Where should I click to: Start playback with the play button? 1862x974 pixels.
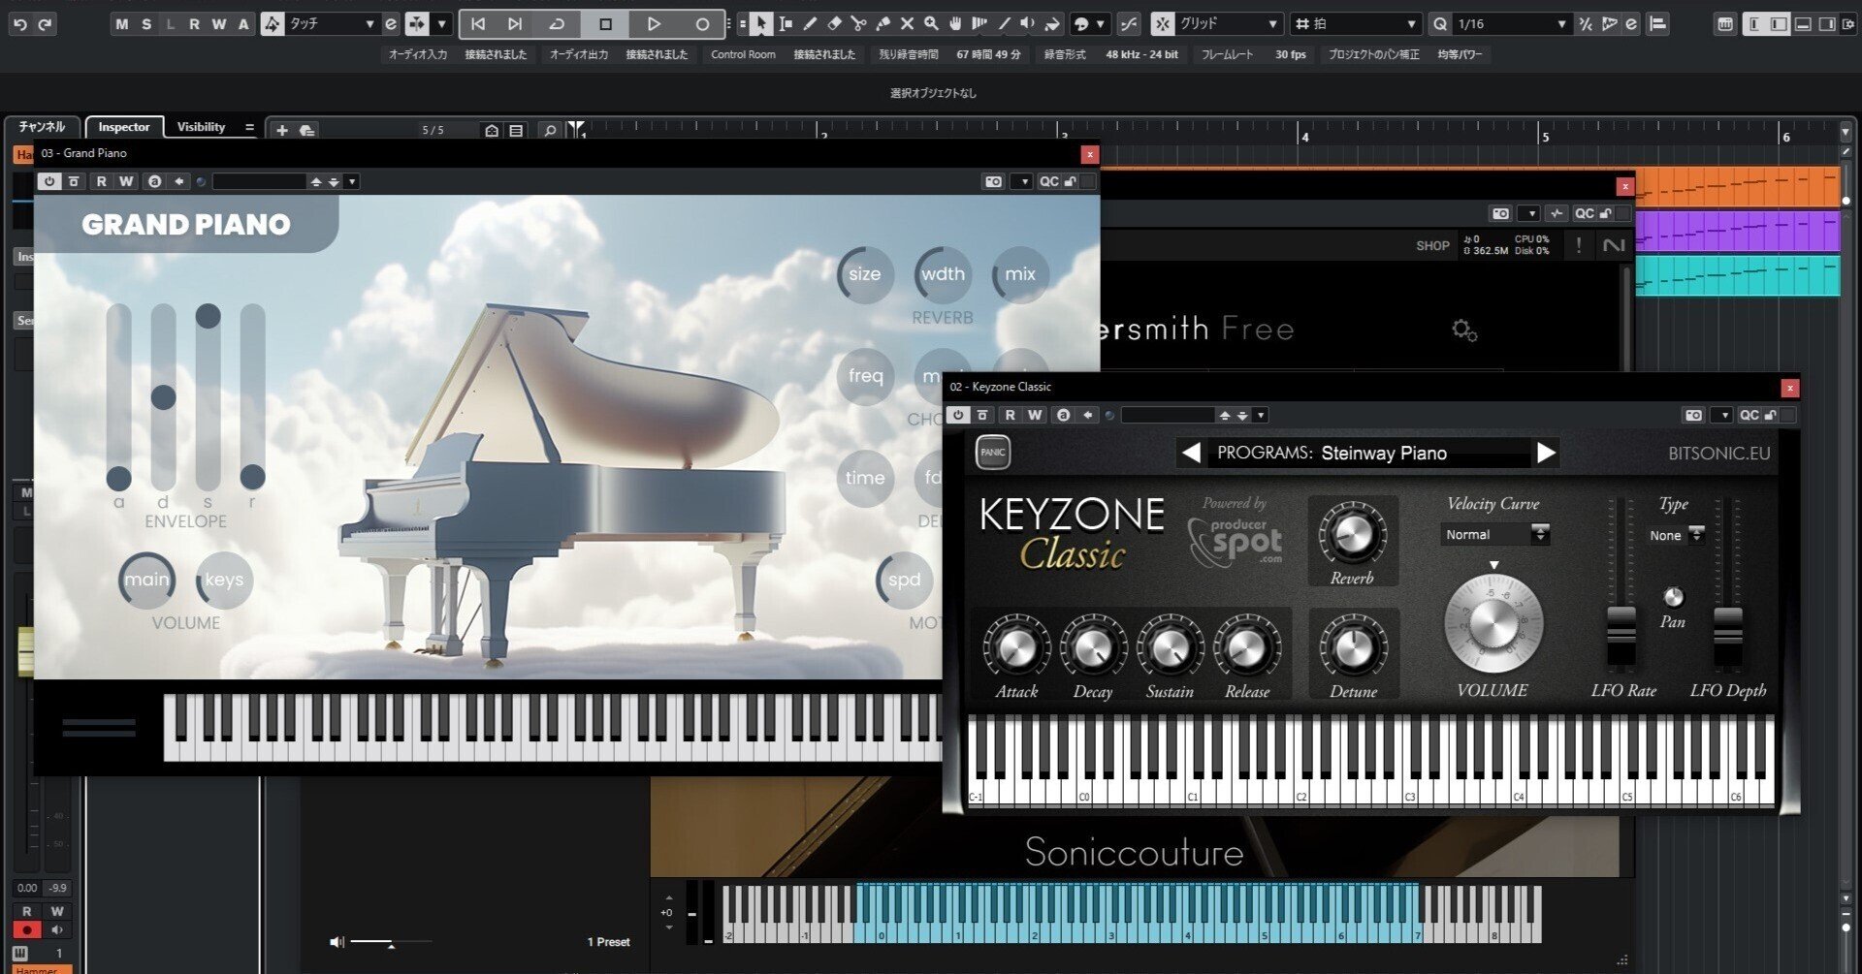pos(654,23)
